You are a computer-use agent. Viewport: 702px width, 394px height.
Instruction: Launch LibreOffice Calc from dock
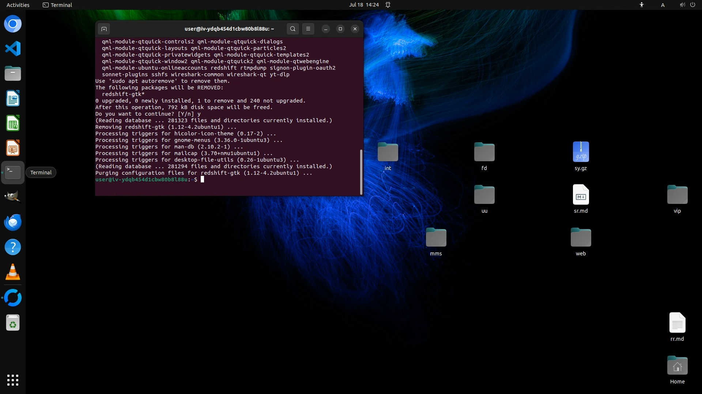click(x=13, y=123)
